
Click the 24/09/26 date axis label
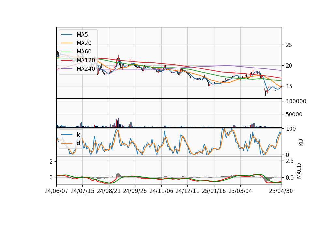tap(135, 191)
